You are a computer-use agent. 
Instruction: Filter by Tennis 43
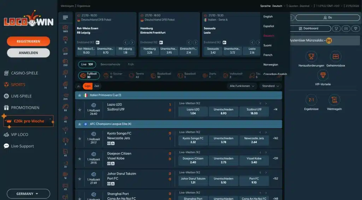click(x=136, y=75)
